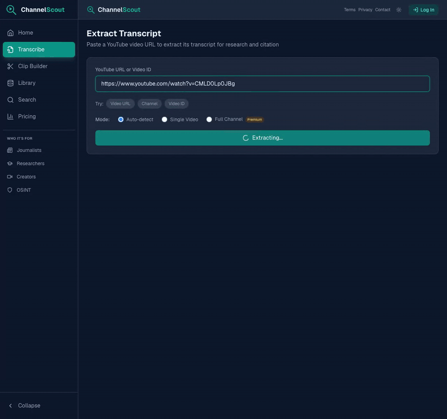Image resolution: width=447 pixels, height=419 pixels.
Task: Toggle light theme with sun icon
Action: (x=399, y=10)
